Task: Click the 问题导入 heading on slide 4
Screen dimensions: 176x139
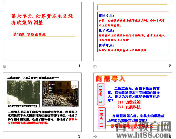Action: [x=111, y=78]
